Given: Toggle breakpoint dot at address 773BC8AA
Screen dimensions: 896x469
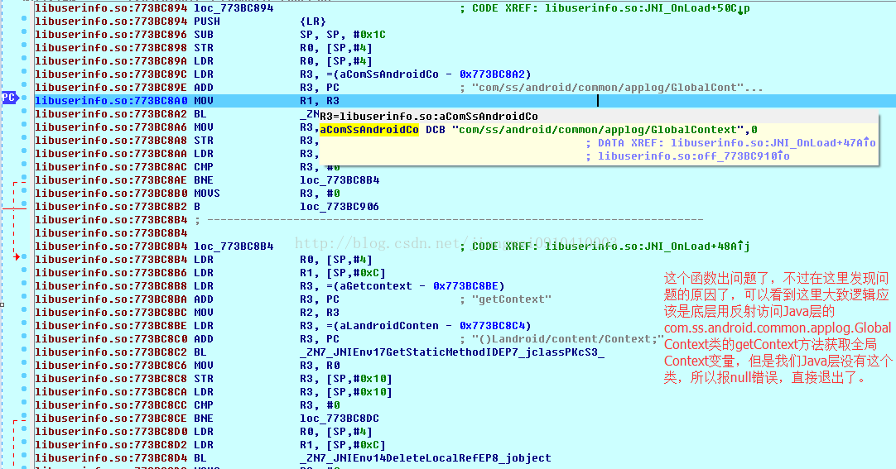Looking at the screenshot, I should (x=24, y=151).
